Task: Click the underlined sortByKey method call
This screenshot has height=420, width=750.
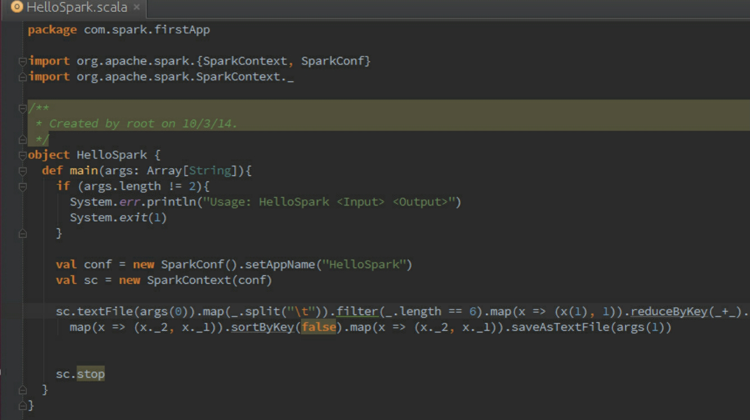Action: click(262, 327)
